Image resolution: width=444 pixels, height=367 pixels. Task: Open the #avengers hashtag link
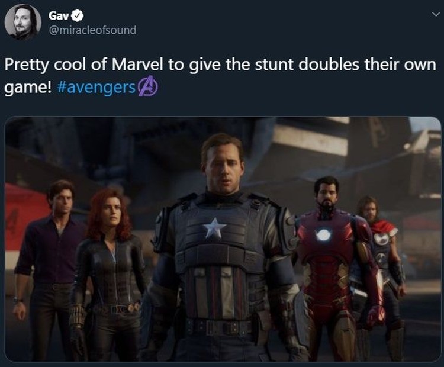[96, 88]
